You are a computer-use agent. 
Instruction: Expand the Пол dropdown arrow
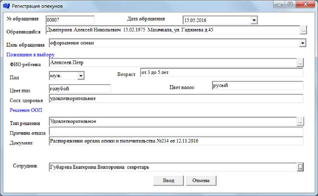coord(81,76)
